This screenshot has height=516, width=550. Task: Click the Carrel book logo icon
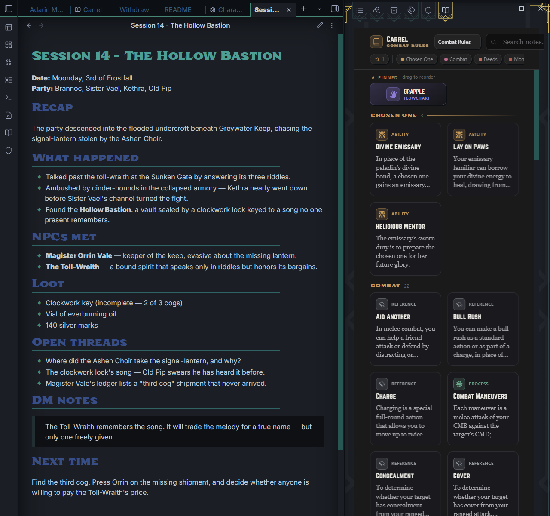coord(376,42)
